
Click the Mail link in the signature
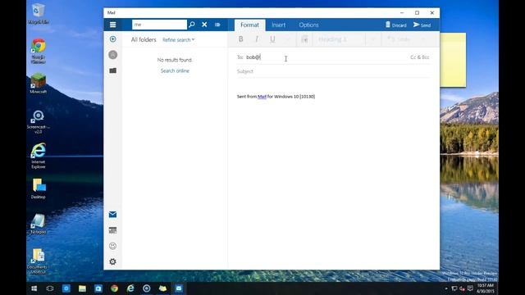tap(262, 97)
